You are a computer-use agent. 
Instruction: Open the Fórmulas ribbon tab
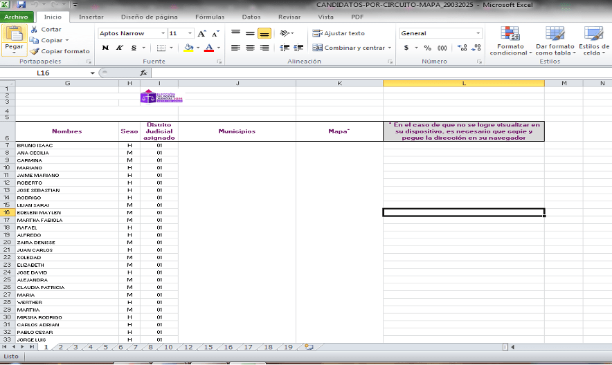point(209,16)
